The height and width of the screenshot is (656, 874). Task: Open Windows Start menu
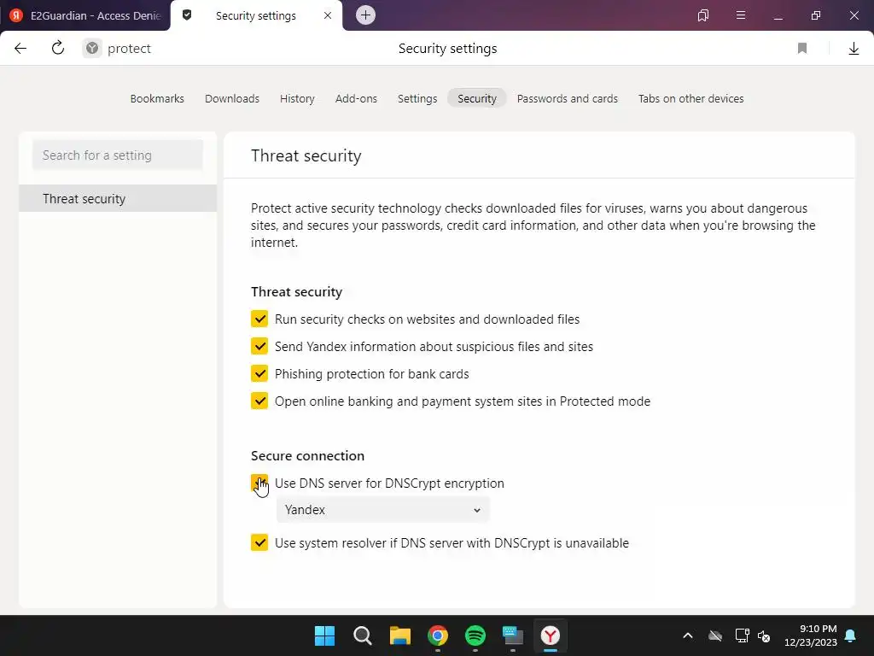(324, 635)
